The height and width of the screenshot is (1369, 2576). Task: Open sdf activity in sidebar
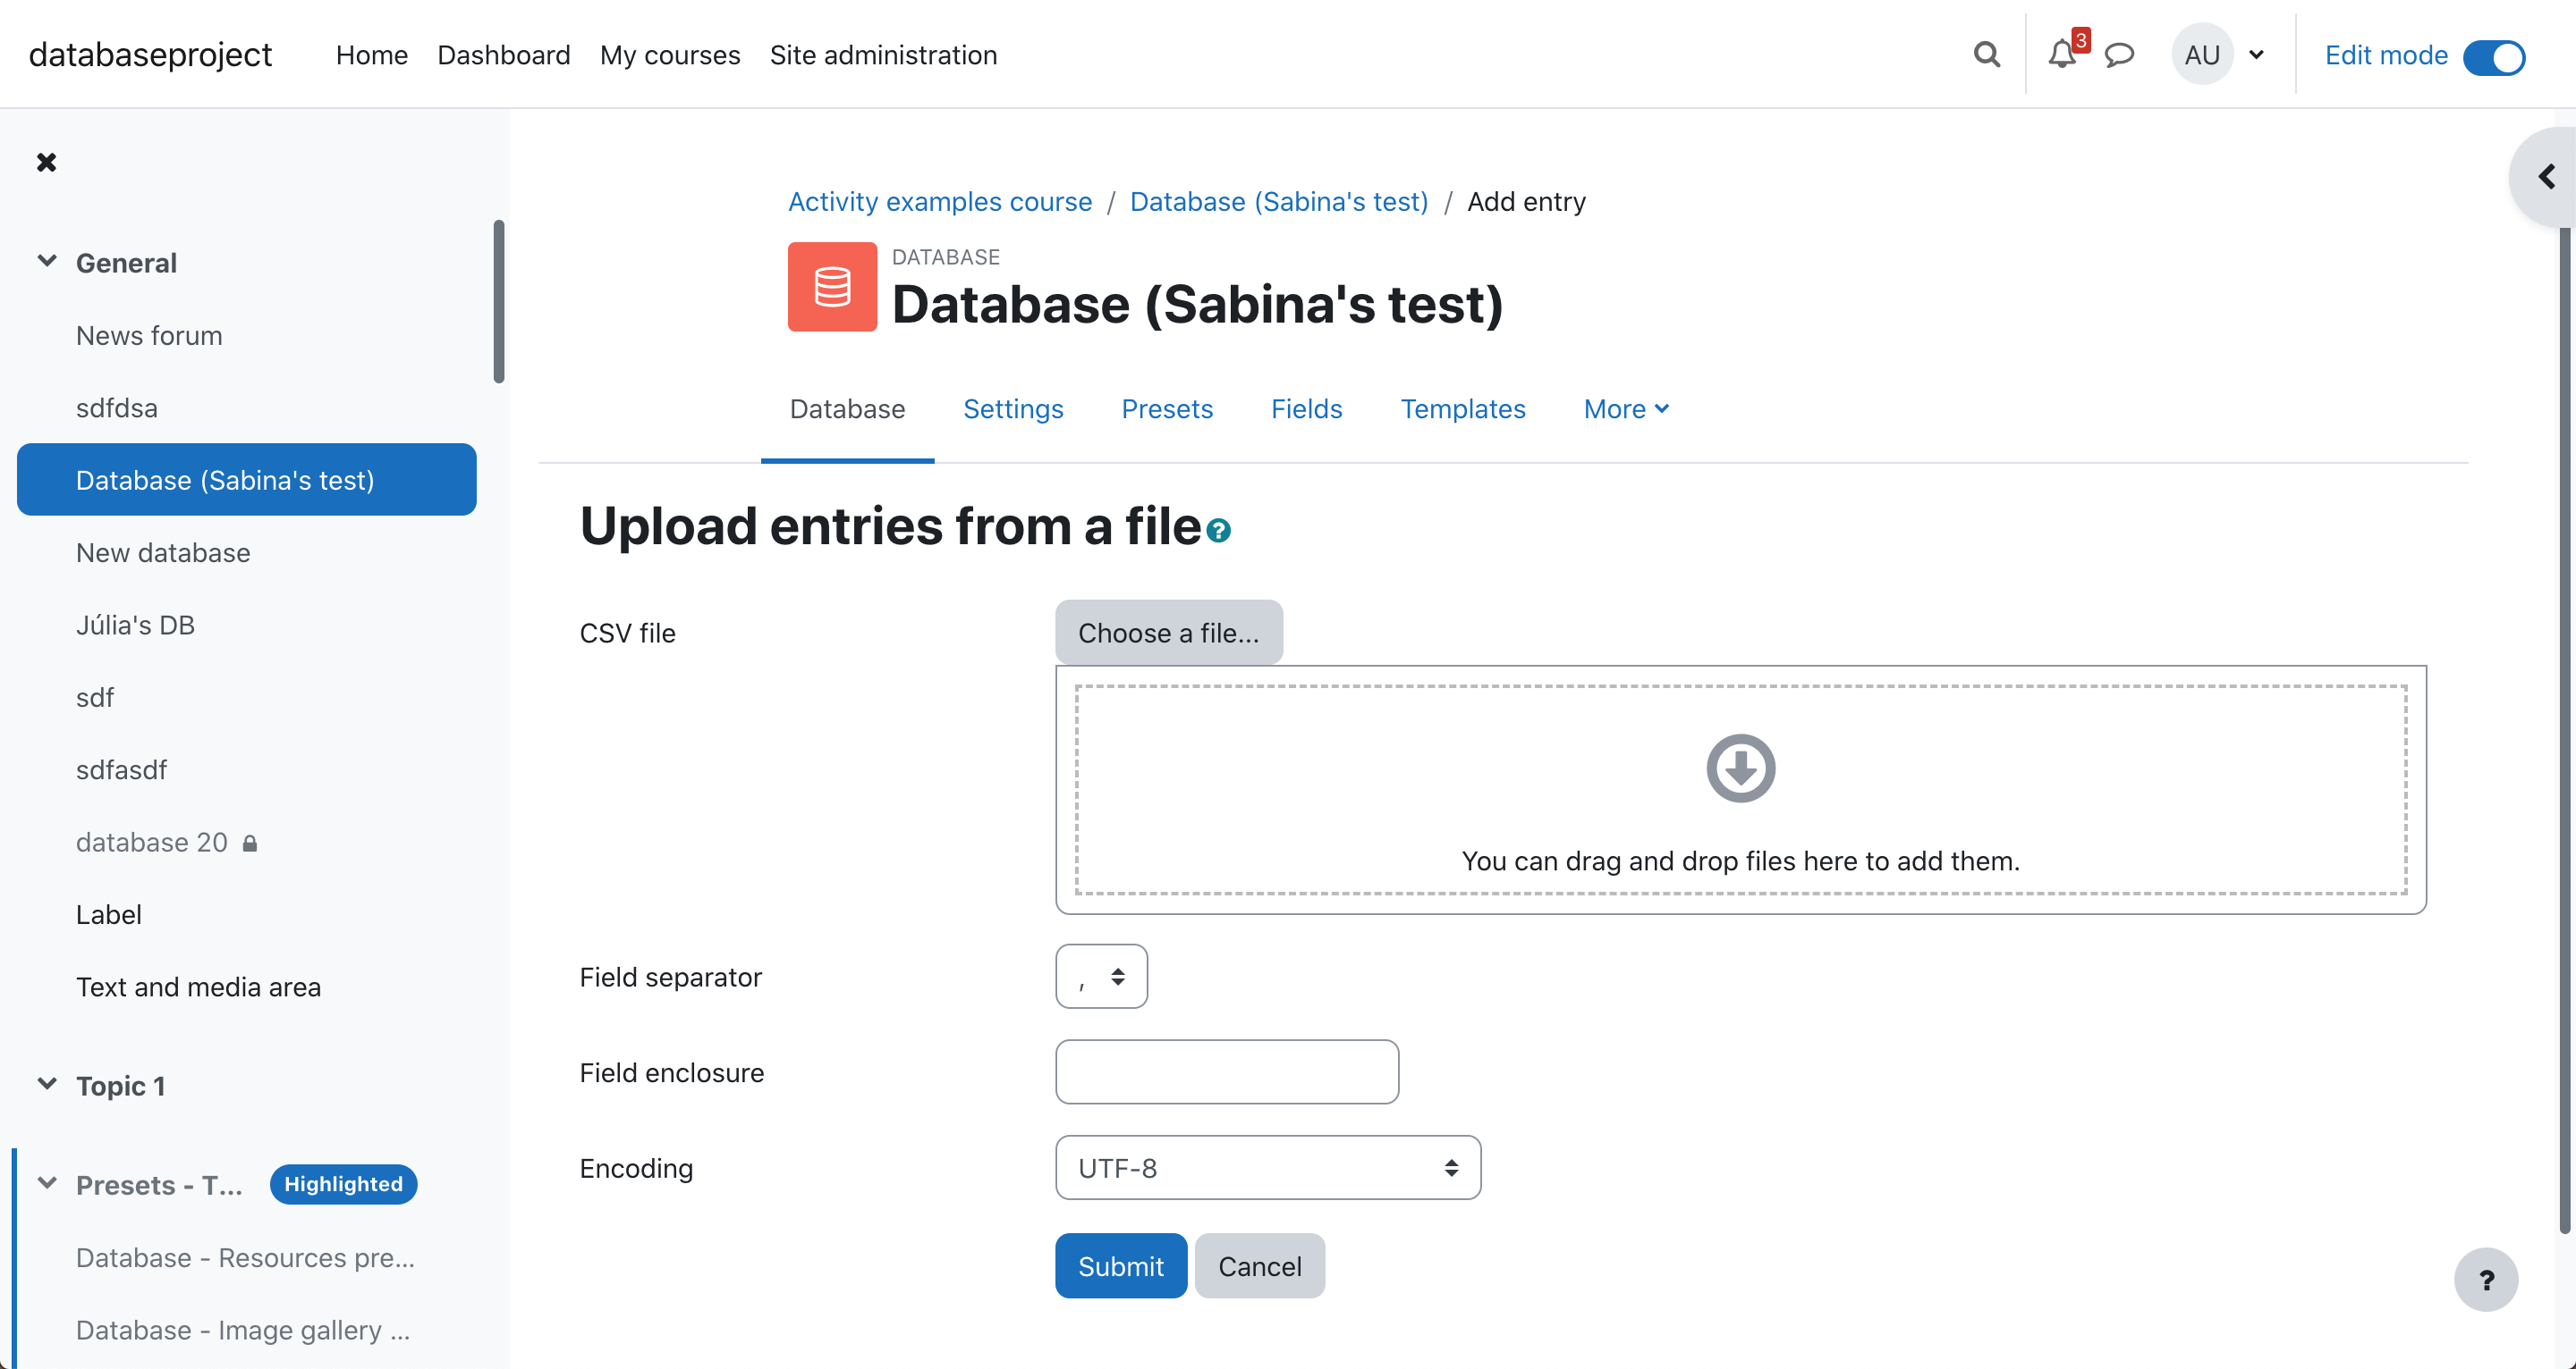[x=94, y=698]
